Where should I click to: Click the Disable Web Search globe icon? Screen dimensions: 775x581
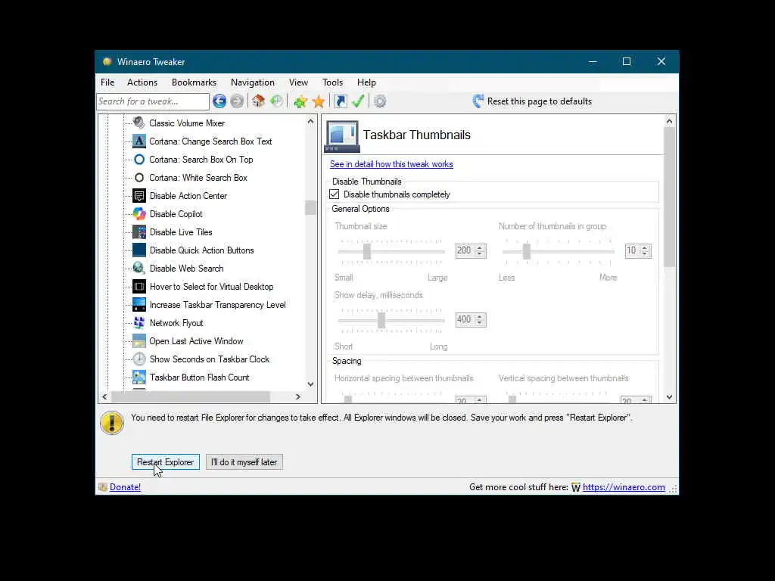[x=139, y=269]
